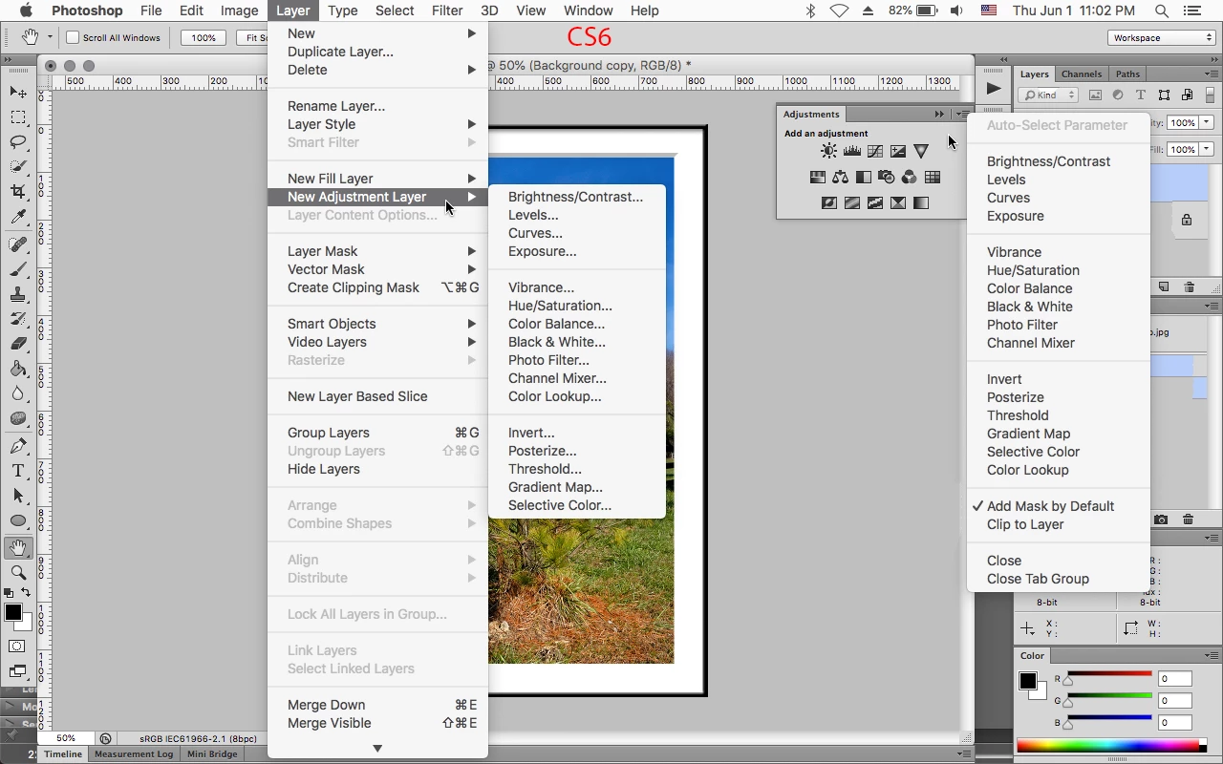Expand the Layer Mask submenu
This screenshot has height=764, width=1223.
[x=378, y=251]
